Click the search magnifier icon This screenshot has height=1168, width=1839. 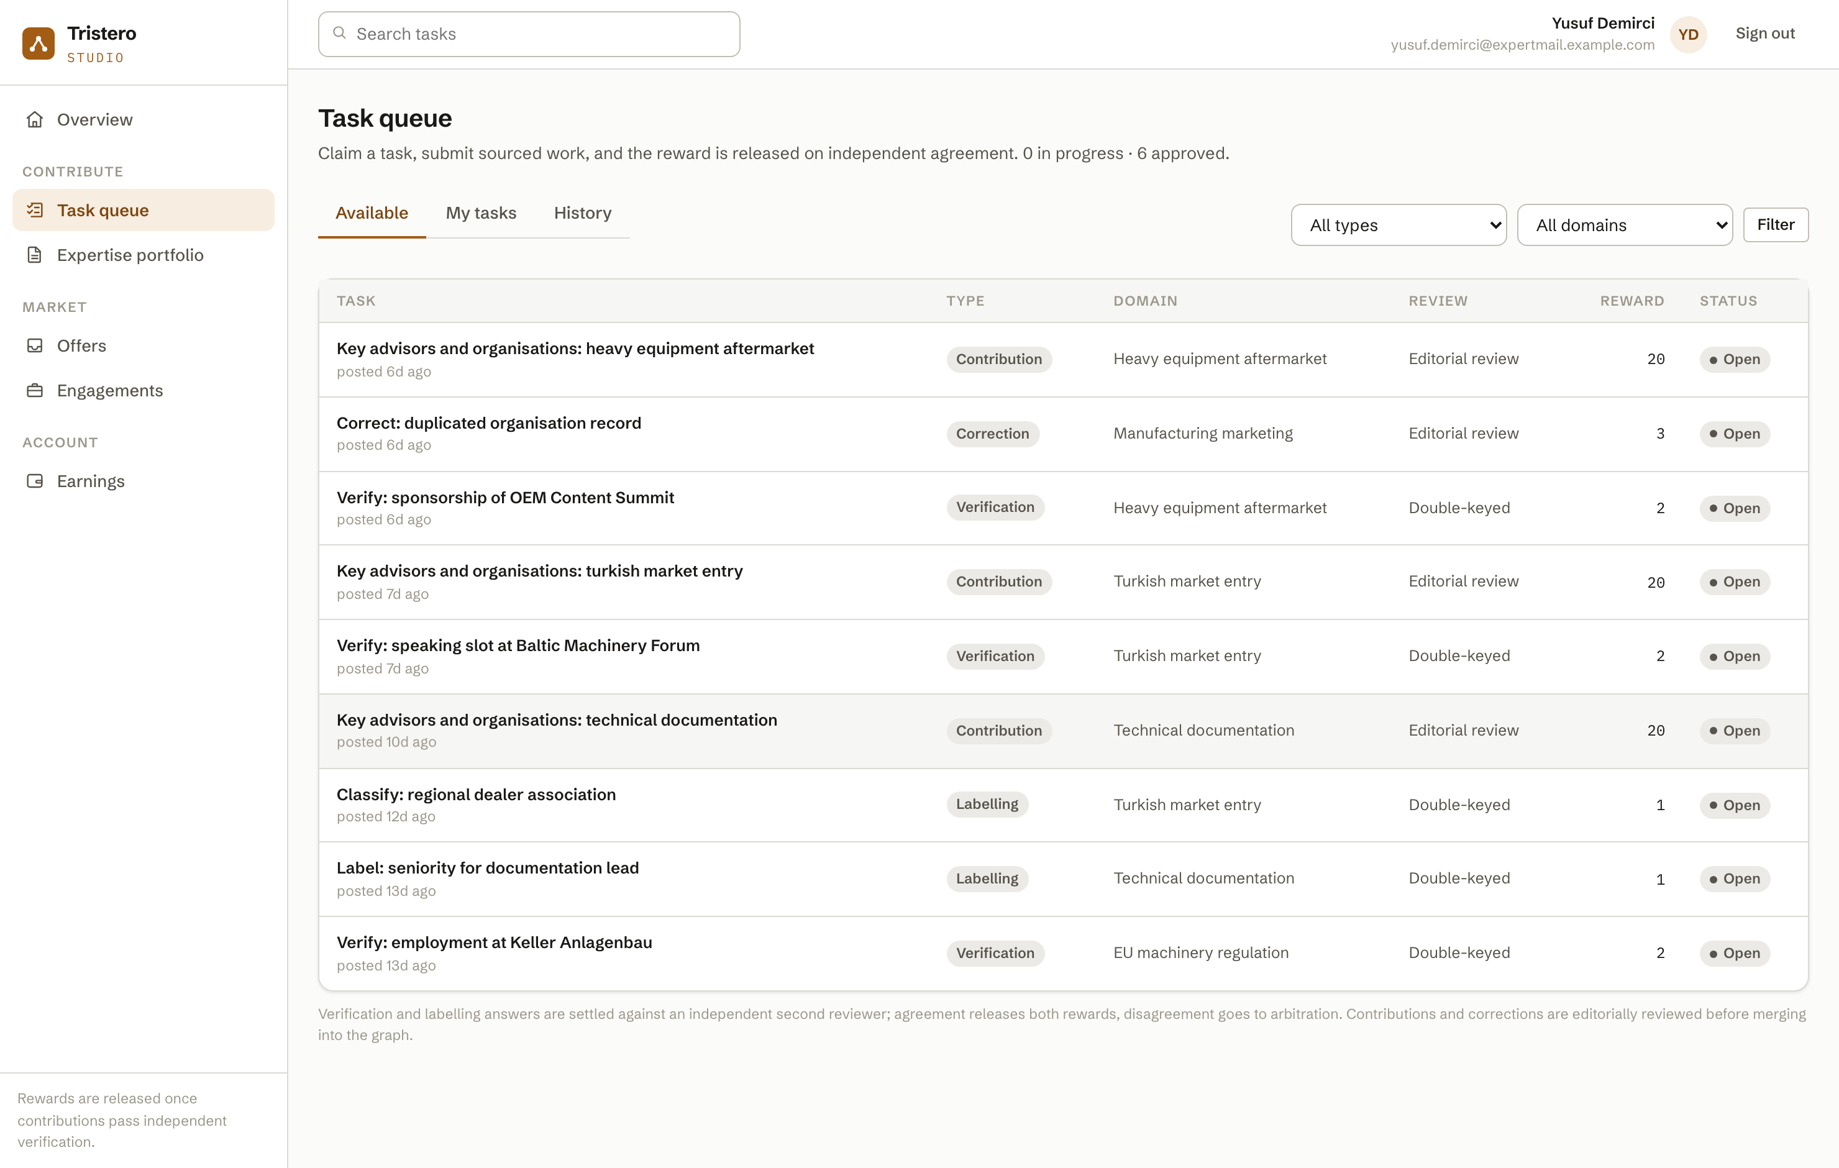[x=340, y=33]
